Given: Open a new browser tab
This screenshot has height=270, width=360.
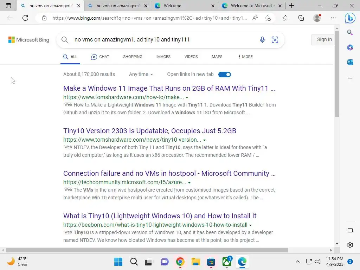Looking at the screenshot, I should tap(291, 6).
